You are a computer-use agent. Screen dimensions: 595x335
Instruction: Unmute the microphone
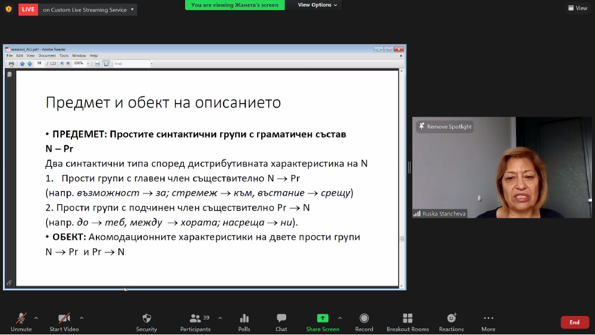pos(21,318)
